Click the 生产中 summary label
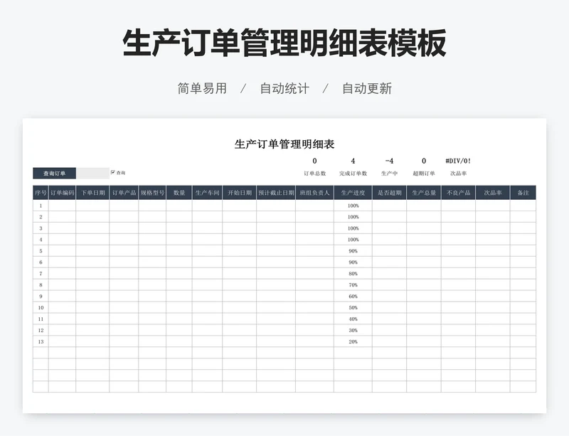The image size is (569, 436). coord(389,174)
